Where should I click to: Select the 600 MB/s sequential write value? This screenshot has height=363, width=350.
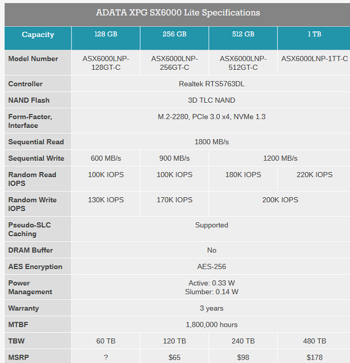tap(106, 159)
